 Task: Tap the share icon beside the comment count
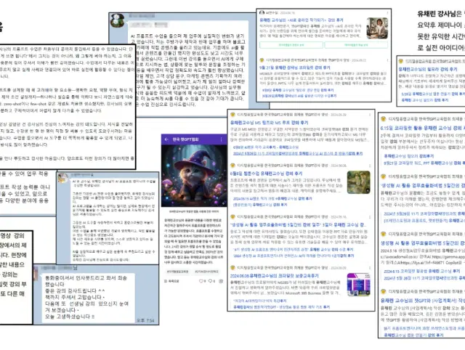pos(221,281)
